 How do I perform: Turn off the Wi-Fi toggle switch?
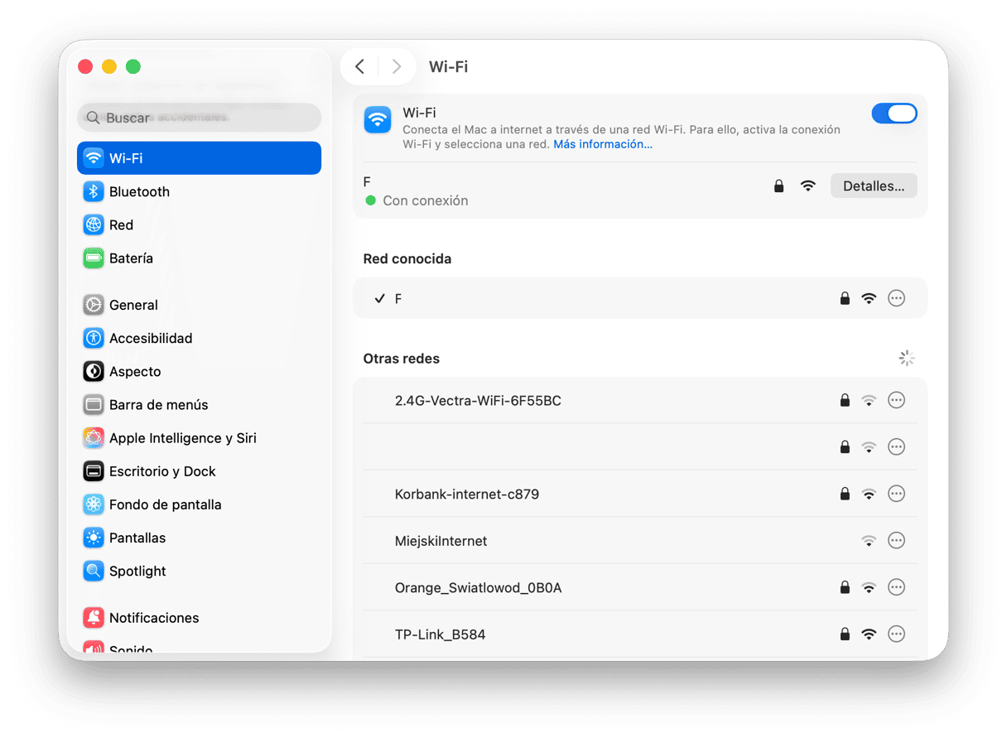tap(894, 113)
